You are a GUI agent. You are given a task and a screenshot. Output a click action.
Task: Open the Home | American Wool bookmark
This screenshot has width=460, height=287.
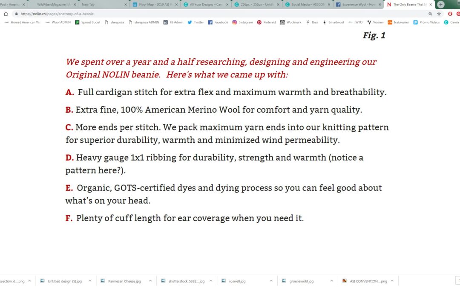coord(23,22)
